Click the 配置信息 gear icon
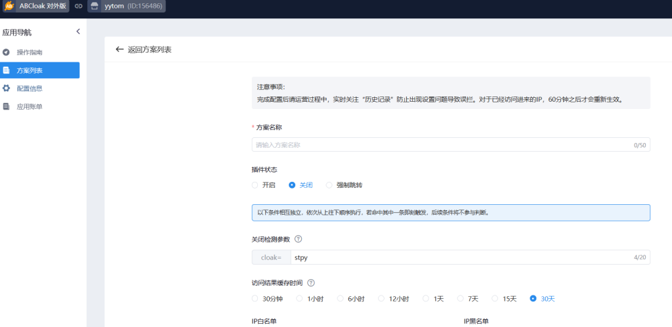Screen dimensions: 672x327 [6, 88]
